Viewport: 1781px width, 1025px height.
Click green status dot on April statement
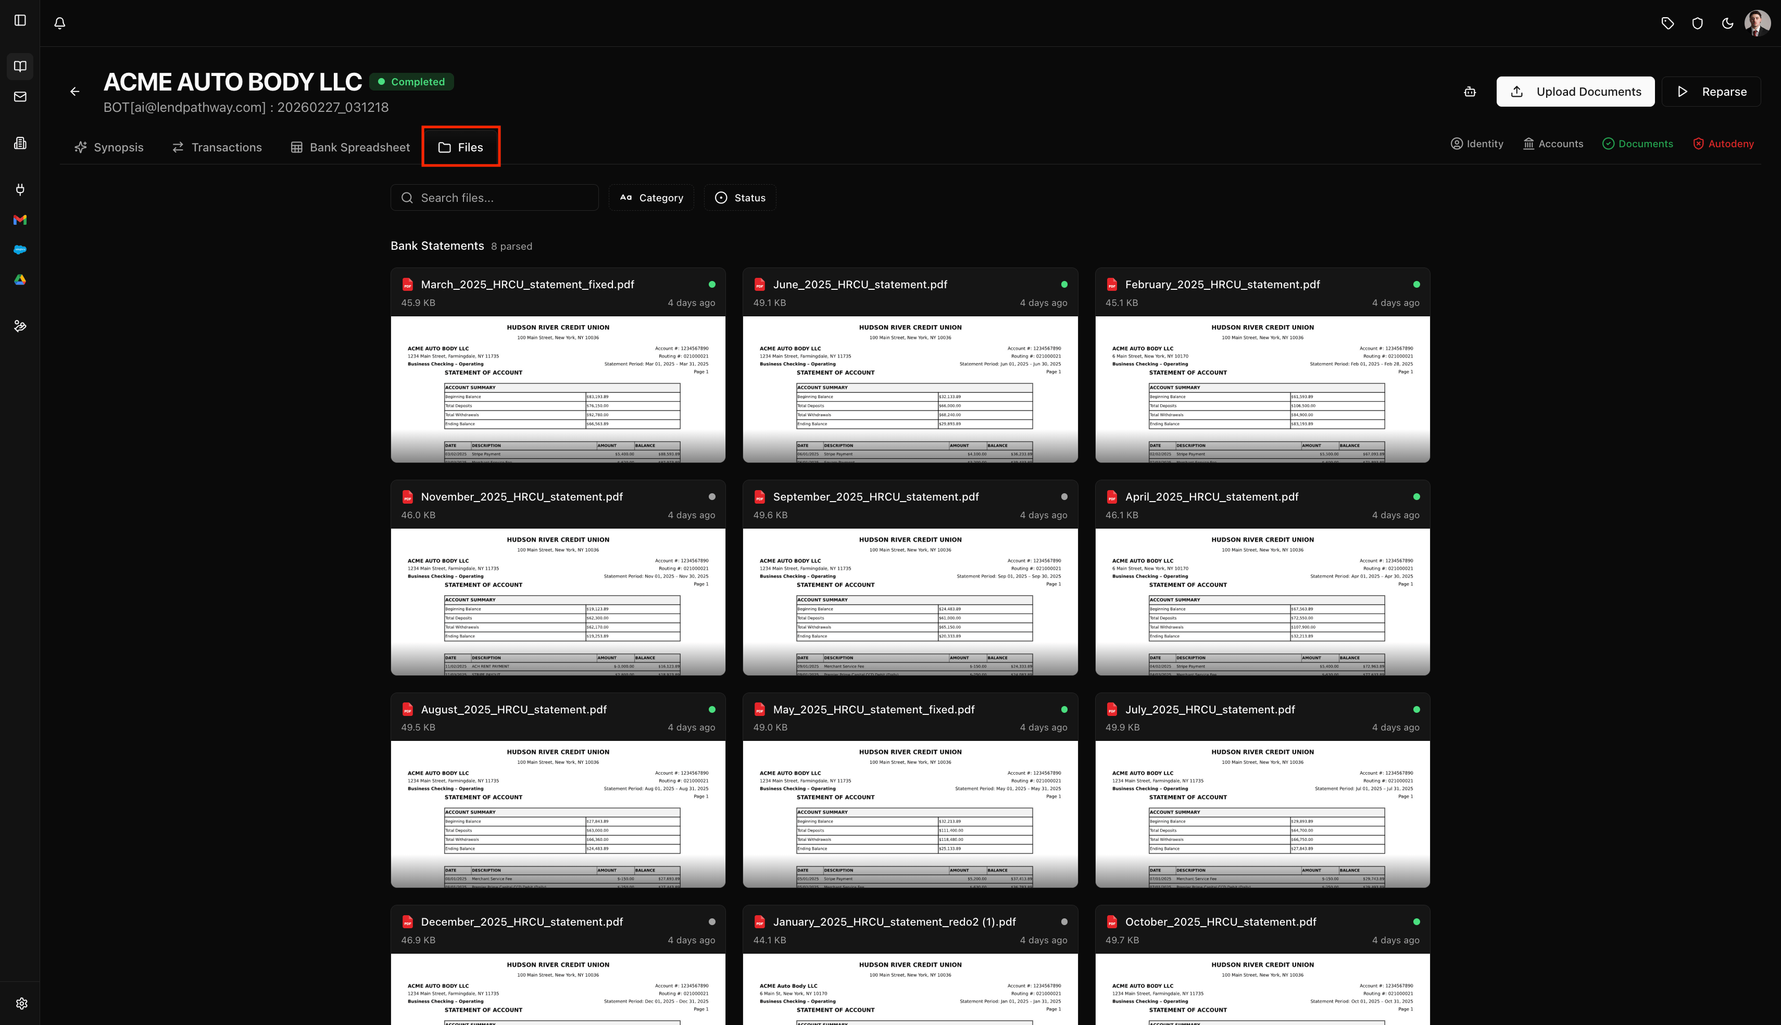click(1417, 497)
